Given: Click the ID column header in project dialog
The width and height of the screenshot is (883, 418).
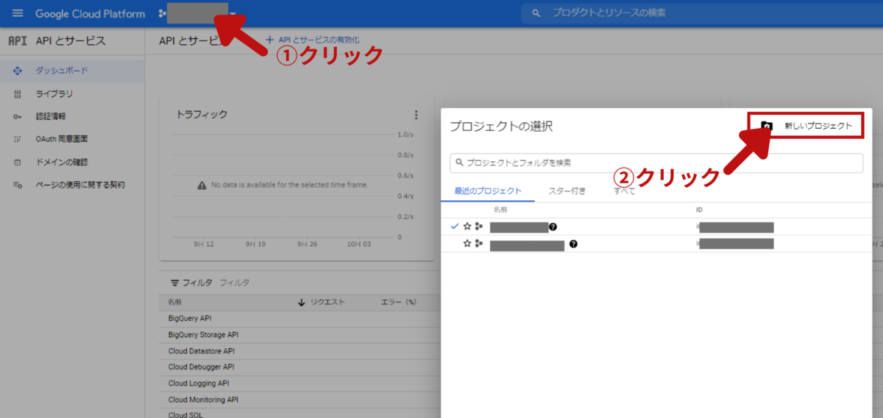Looking at the screenshot, I should tap(699, 210).
